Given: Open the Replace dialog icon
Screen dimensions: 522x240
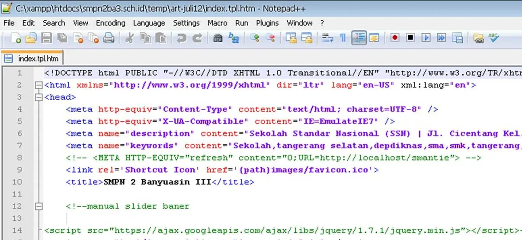Looking at the screenshot, I should coord(234,38).
